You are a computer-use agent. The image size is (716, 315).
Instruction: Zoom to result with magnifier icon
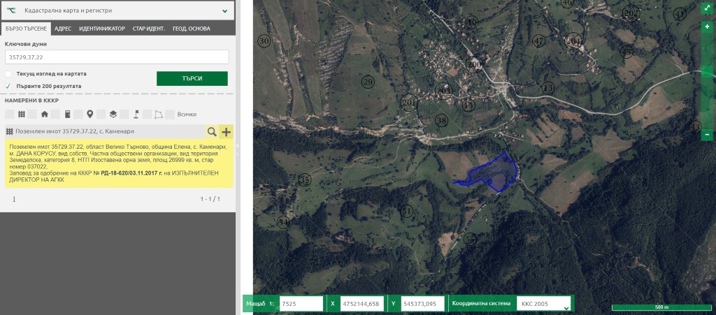tap(211, 131)
